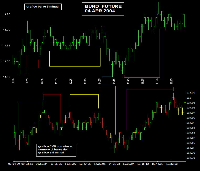
Task: Click 114.98 on the 5-minute chart price axis
Action: 6,14
